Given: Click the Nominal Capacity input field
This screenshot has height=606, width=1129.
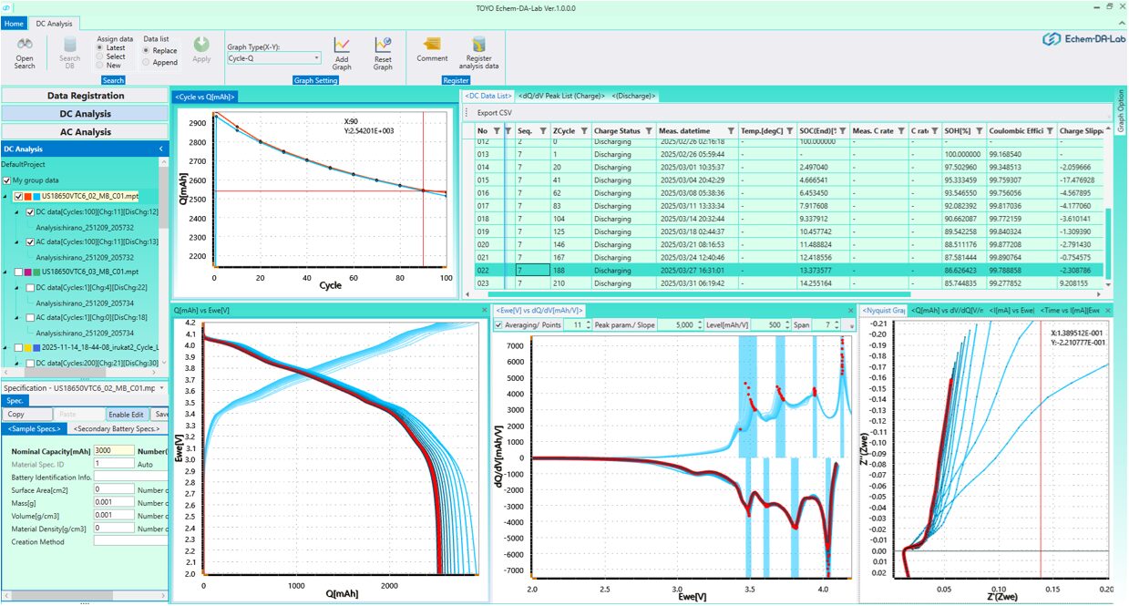Looking at the screenshot, I should click(113, 450).
